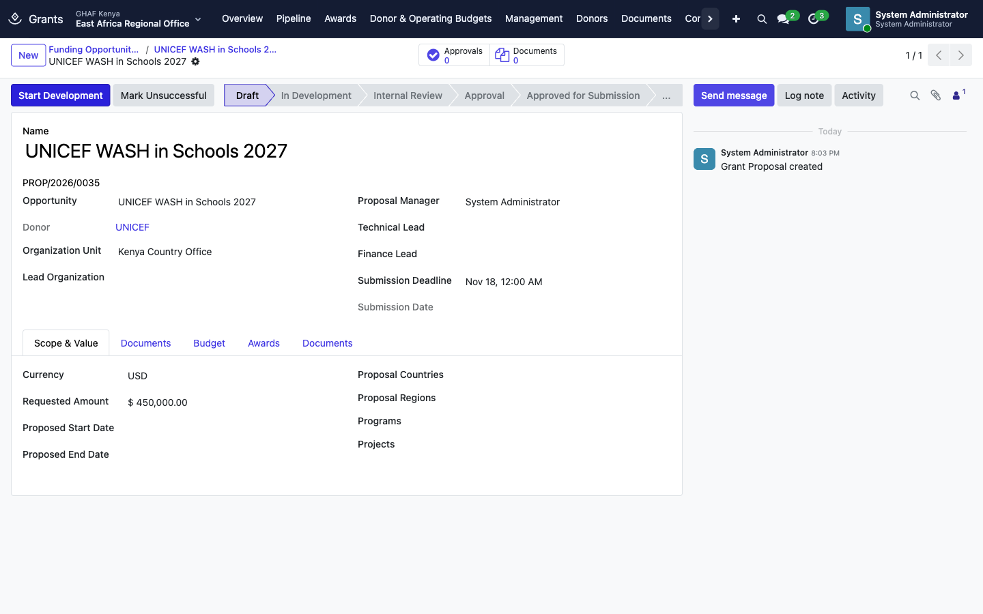Expand the East Africa Regional Office selector
The width and height of the screenshot is (983, 614).
tap(139, 18)
